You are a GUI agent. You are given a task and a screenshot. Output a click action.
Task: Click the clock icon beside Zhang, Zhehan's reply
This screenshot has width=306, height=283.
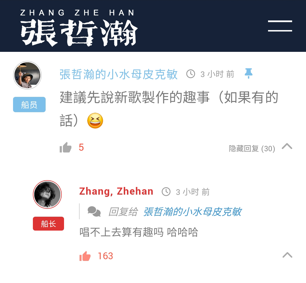[166, 192]
